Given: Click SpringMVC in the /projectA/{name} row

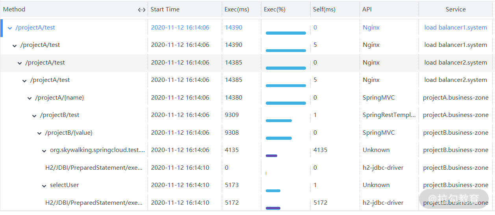Looking at the screenshot, I should coord(378,98).
